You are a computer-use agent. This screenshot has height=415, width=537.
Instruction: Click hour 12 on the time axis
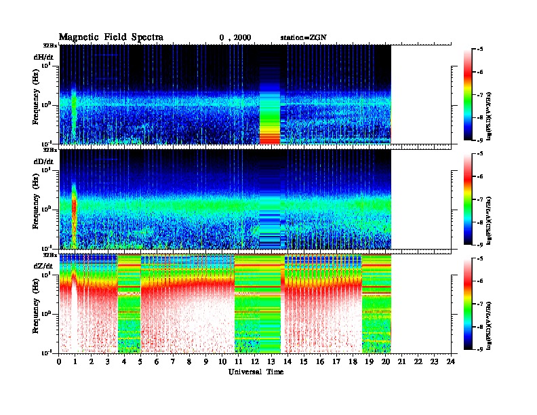[254, 361]
